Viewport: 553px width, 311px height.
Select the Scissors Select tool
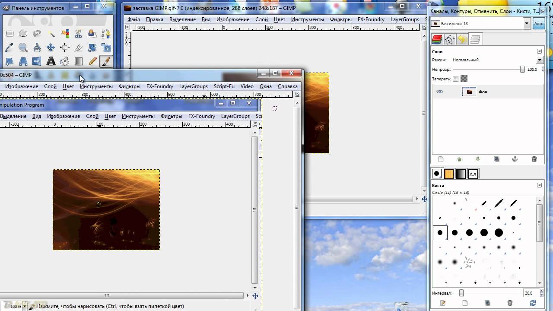point(79,34)
